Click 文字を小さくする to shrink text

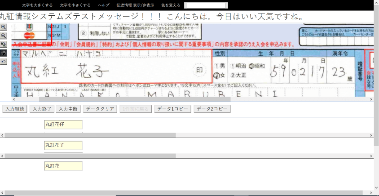pyautogui.click(x=75, y=5)
